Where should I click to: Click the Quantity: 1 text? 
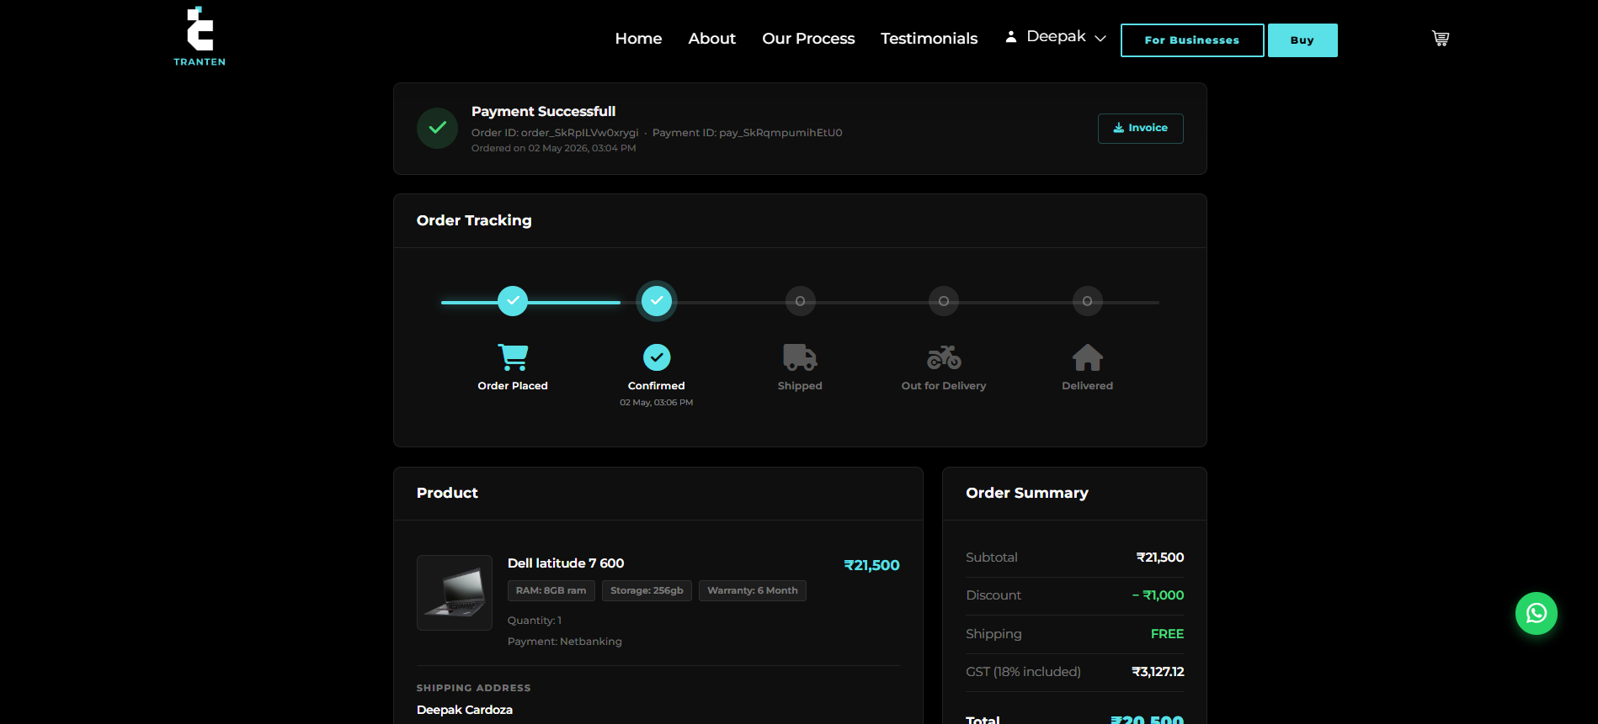[535, 621]
